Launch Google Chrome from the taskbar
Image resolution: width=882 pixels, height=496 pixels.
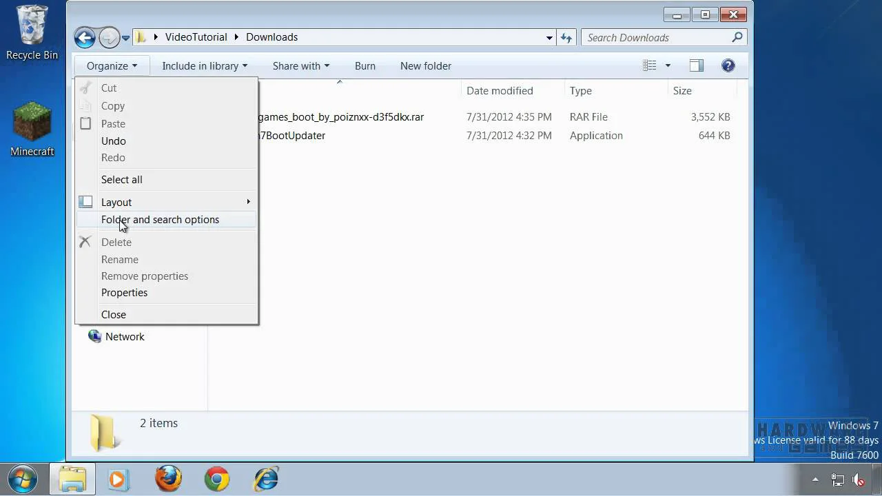tap(217, 479)
